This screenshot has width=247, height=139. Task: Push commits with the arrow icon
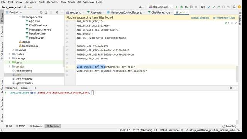218,7
